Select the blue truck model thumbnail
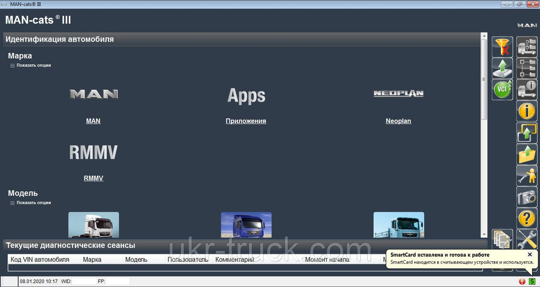540x287 pixels. [246, 225]
